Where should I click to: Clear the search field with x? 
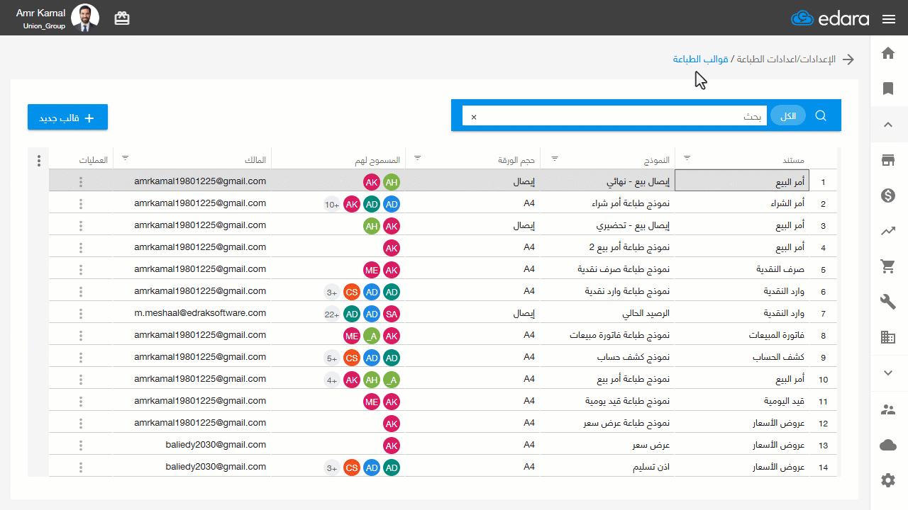(474, 117)
